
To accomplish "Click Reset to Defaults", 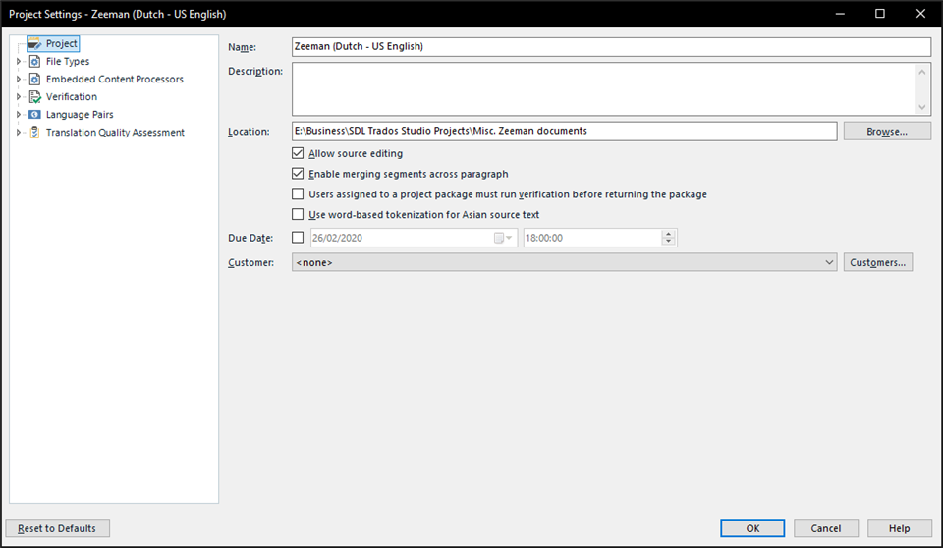I will [x=57, y=528].
